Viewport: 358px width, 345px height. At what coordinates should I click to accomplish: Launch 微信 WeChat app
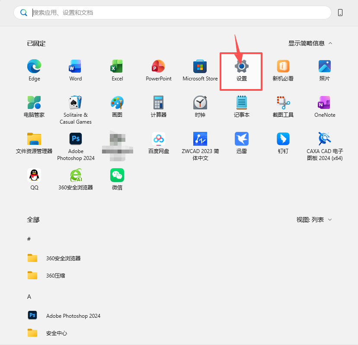(117, 179)
